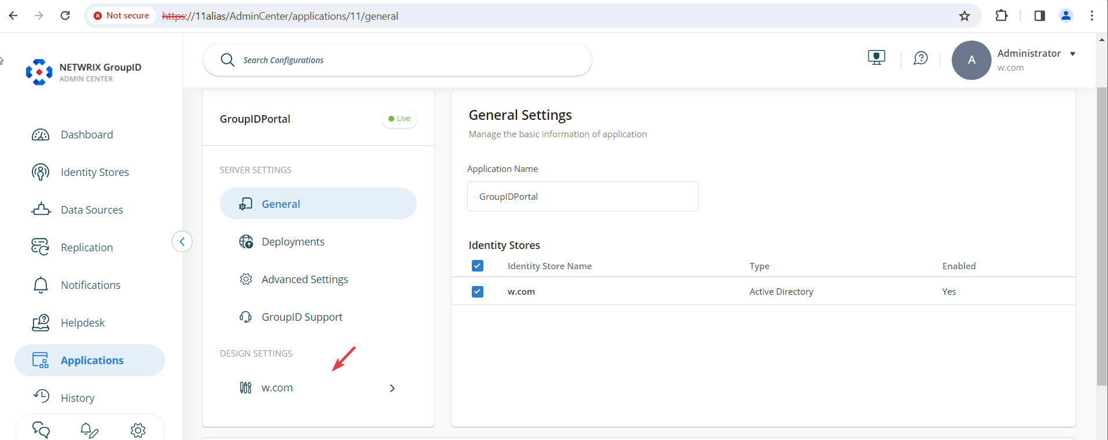
Task: Click the chat bubbles icon in the sidebar footer
Action: click(41, 430)
